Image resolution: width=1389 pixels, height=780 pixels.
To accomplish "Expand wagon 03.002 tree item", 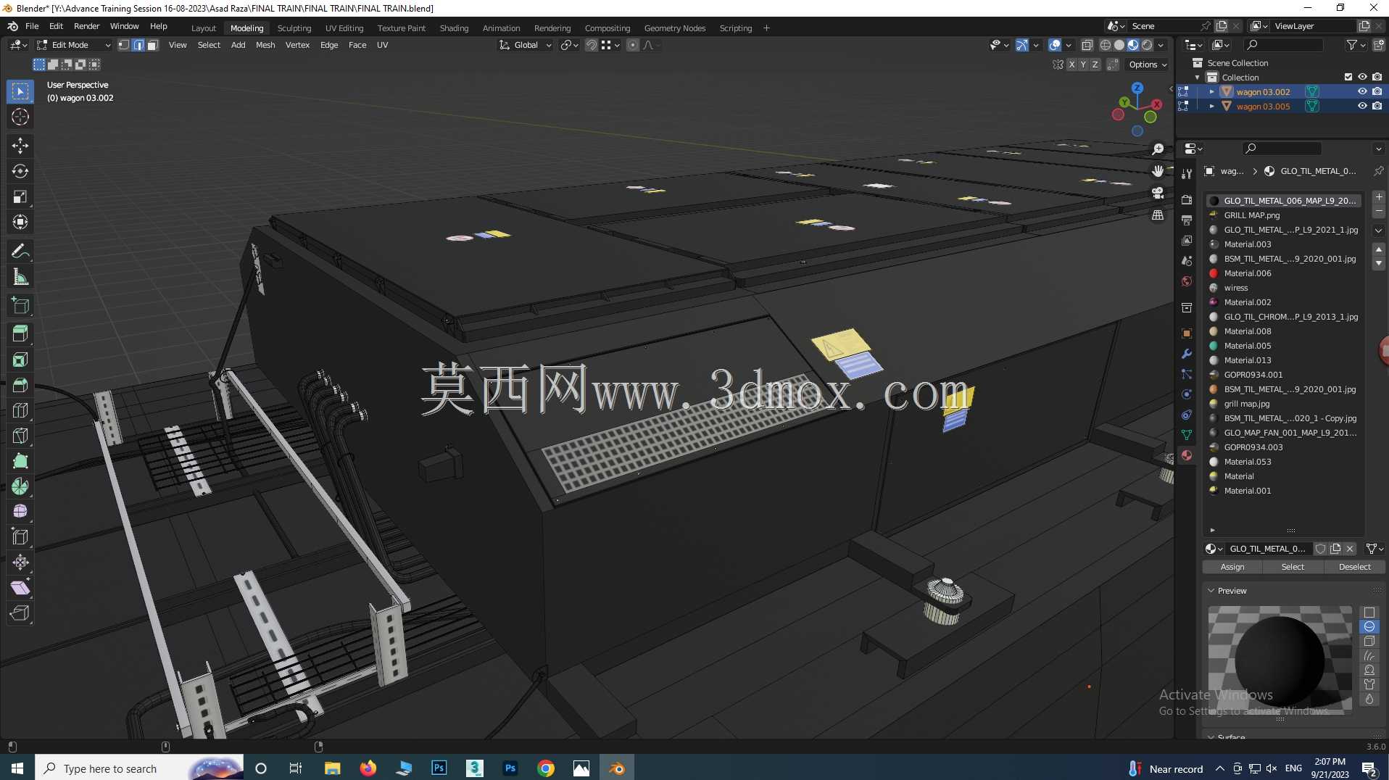I will pyautogui.click(x=1211, y=92).
